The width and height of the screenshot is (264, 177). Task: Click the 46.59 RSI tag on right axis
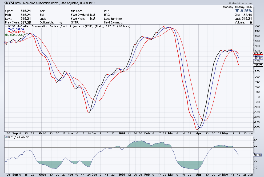(x=257, y=155)
